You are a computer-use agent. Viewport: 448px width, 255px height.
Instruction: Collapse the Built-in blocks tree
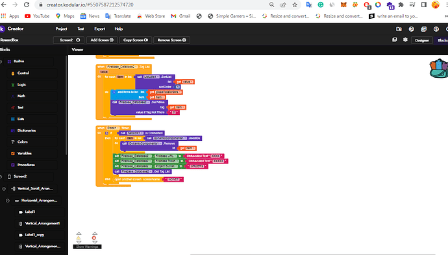[1, 62]
